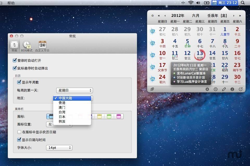This screenshot has height=166, width=250.
Task: Choose 台湾 from region list
Action: (x=72, y=112)
